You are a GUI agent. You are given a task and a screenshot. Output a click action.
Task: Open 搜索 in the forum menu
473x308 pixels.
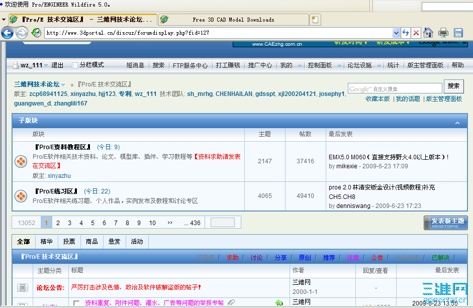tap(158, 65)
